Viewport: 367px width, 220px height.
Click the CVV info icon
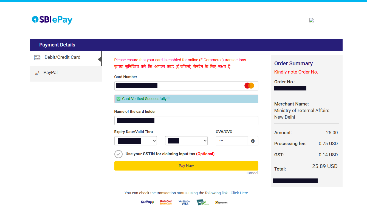click(253, 141)
